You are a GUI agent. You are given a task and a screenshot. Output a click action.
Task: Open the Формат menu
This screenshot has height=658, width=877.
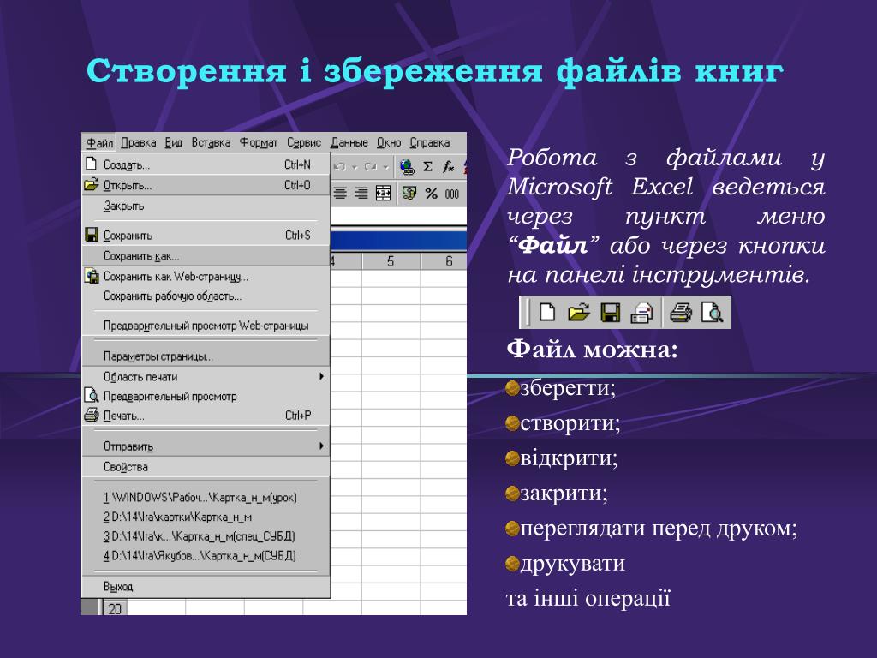[x=259, y=143]
